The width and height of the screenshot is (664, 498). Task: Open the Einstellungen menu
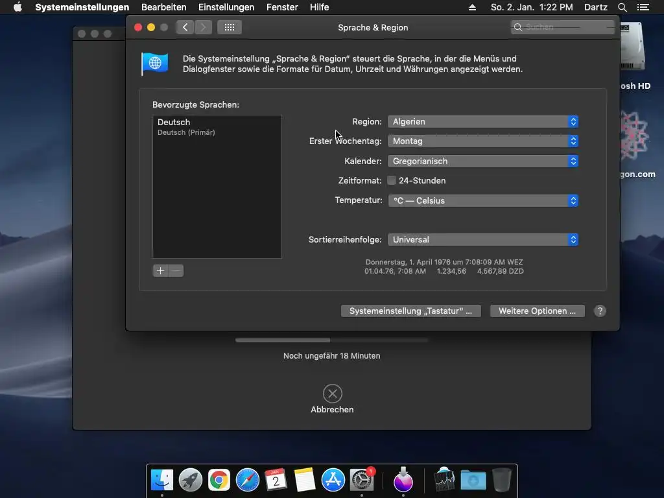(x=226, y=7)
